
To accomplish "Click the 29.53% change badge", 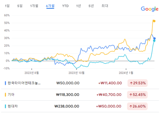I will point(137,83).
